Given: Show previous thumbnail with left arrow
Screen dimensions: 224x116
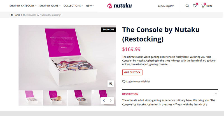Looking at the screenshot, I should pos(104,100).
